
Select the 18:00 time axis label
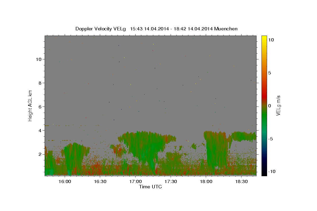(206, 182)
